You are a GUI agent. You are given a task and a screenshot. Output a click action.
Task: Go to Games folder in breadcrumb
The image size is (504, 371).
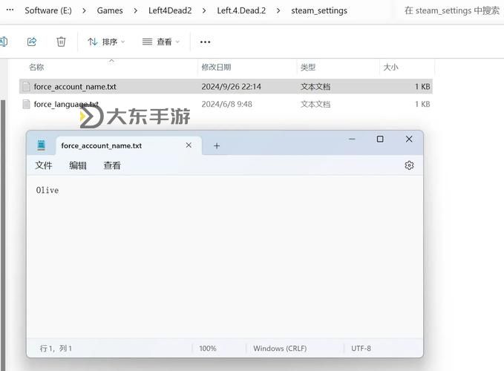pos(110,10)
